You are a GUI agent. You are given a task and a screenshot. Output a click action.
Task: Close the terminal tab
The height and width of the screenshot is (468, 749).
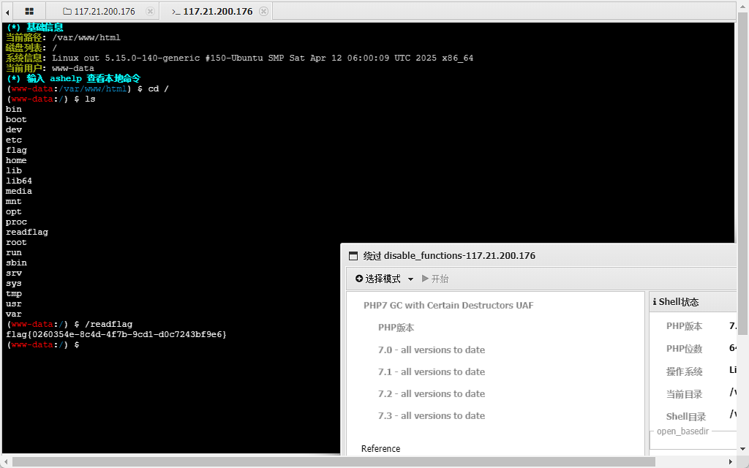[263, 12]
